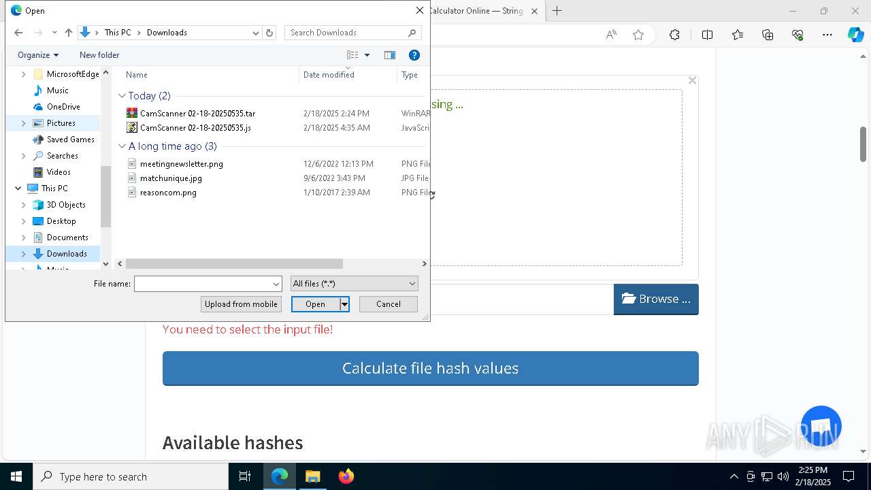
Task: Open the view options dropdown arrow
Action: click(x=367, y=55)
